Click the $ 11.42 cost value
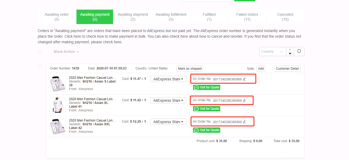 pyautogui.click(x=135, y=100)
